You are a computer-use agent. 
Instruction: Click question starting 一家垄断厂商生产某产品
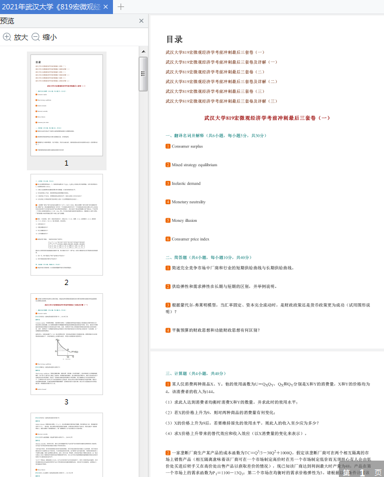[x=268, y=463]
